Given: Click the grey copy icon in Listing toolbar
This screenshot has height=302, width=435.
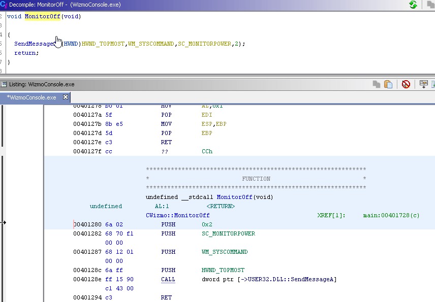Looking at the screenshot, I should point(377,84).
